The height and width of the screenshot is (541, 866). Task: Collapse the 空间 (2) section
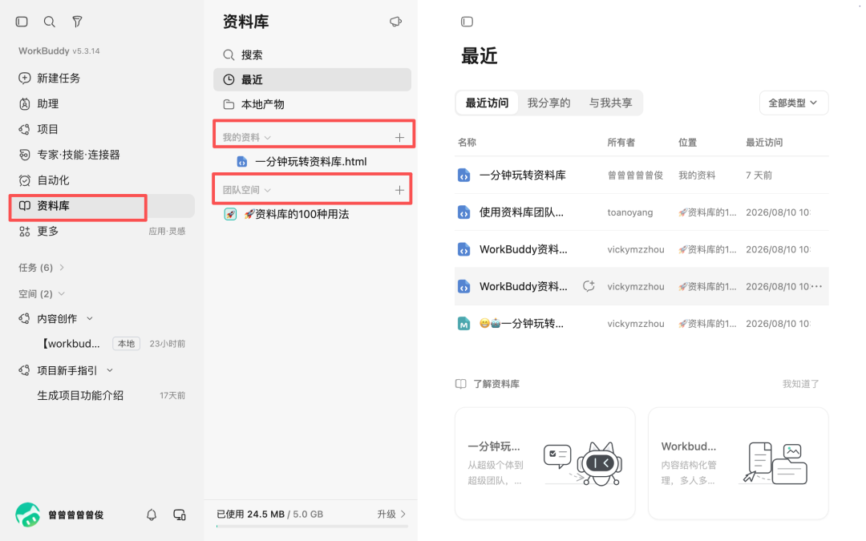(42, 293)
